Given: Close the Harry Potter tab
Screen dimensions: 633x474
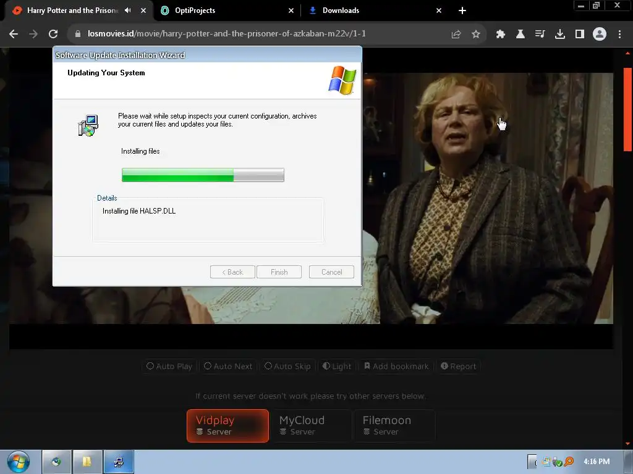Looking at the screenshot, I should (143, 10).
